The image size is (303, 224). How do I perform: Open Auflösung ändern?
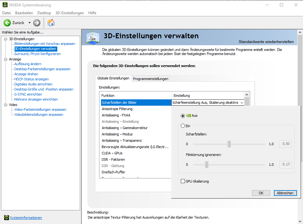[28, 64]
